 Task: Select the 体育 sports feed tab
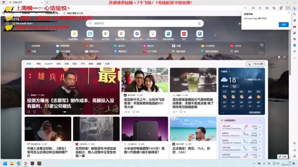67,64
